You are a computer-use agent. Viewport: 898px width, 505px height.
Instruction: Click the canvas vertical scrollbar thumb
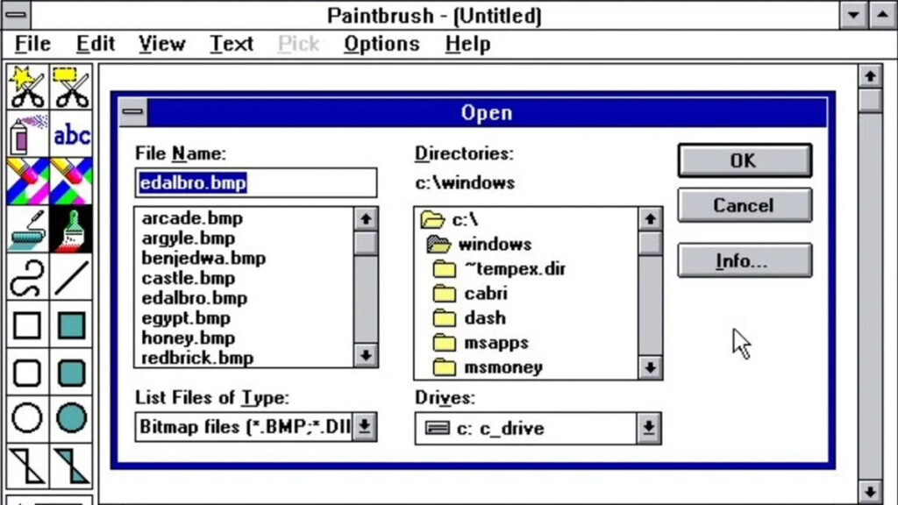870,101
